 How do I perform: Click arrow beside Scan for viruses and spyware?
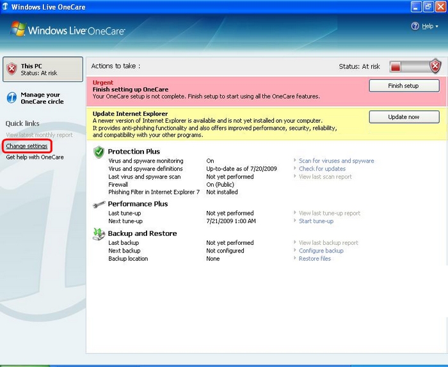pos(295,160)
